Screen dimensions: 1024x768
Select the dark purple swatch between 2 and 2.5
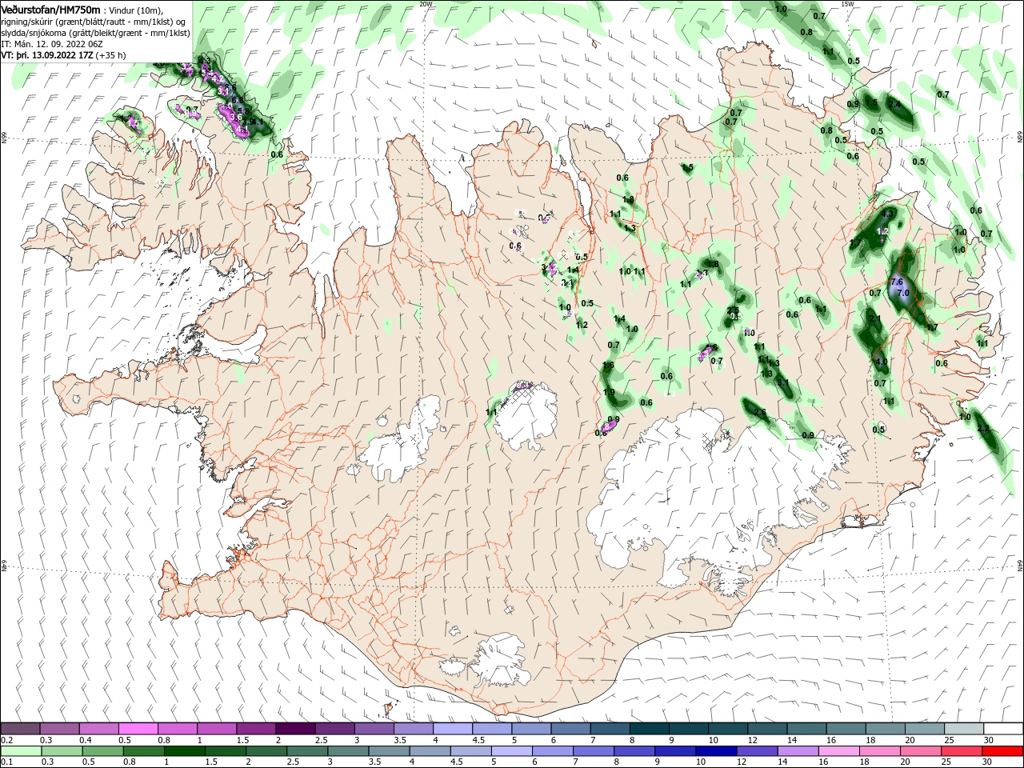click(x=295, y=728)
